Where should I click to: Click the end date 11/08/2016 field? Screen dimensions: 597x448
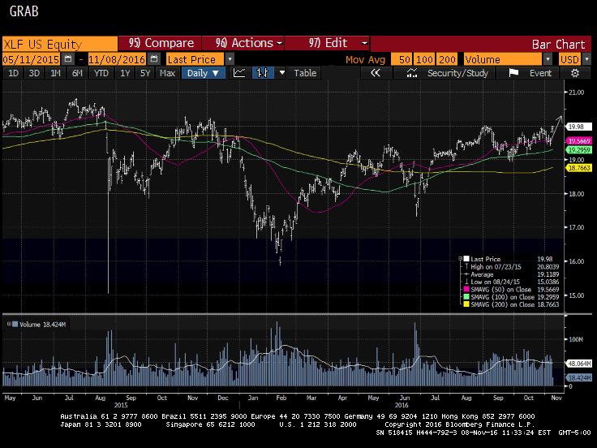pyautogui.click(x=117, y=59)
